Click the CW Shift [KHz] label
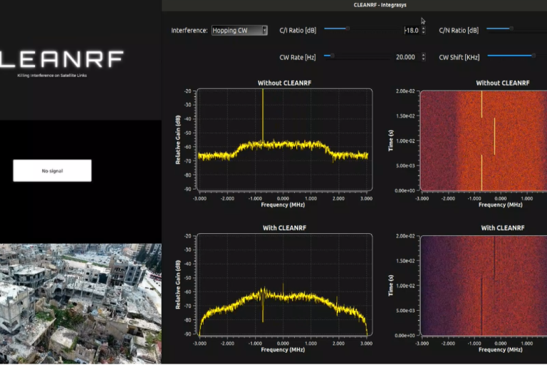This screenshot has width=547, height=365. (x=460, y=57)
